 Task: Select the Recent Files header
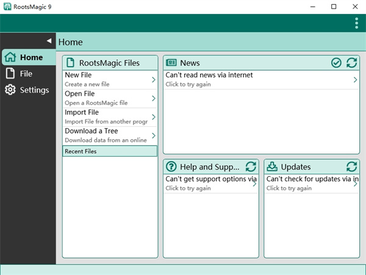click(x=109, y=151)
